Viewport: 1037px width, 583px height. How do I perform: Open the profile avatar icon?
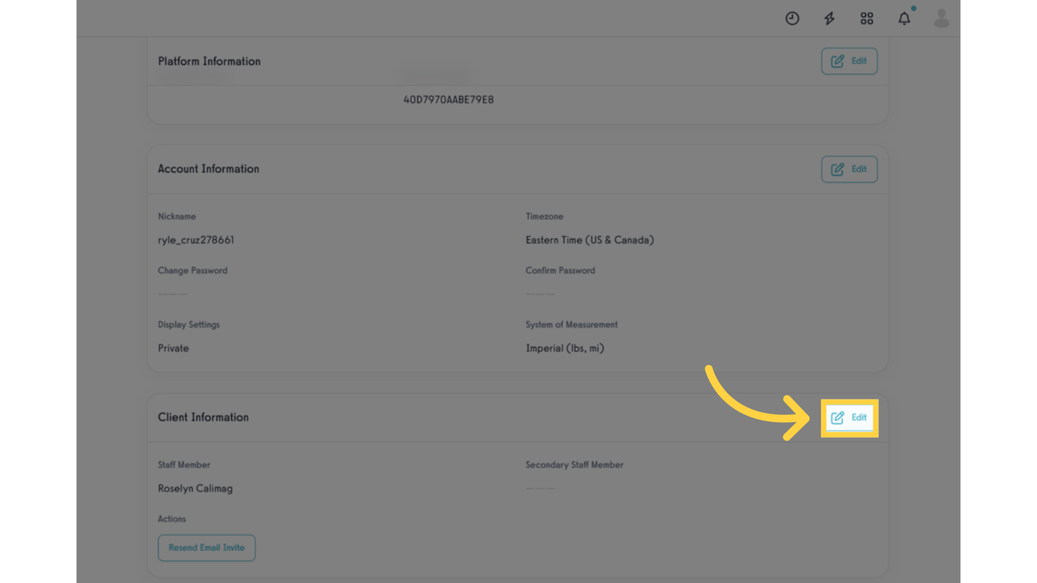coord(941,18)
